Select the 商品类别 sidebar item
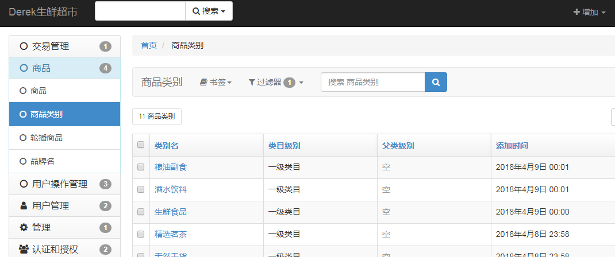Image resolution: width=615 pixels, height=257 pixels. pos(65,114)
